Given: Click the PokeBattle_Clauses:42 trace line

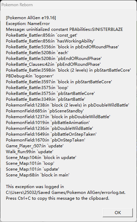Looking at the screenshot, I should (x=53, y=64).
